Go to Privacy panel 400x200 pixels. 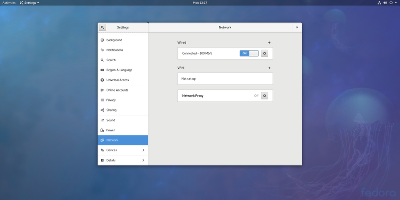[122, 100]
